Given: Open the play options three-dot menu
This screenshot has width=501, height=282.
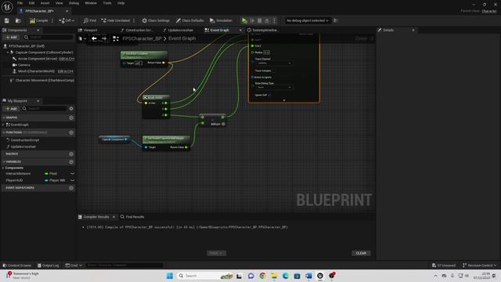Looking at the screenshot, I should tap(274, 20).
